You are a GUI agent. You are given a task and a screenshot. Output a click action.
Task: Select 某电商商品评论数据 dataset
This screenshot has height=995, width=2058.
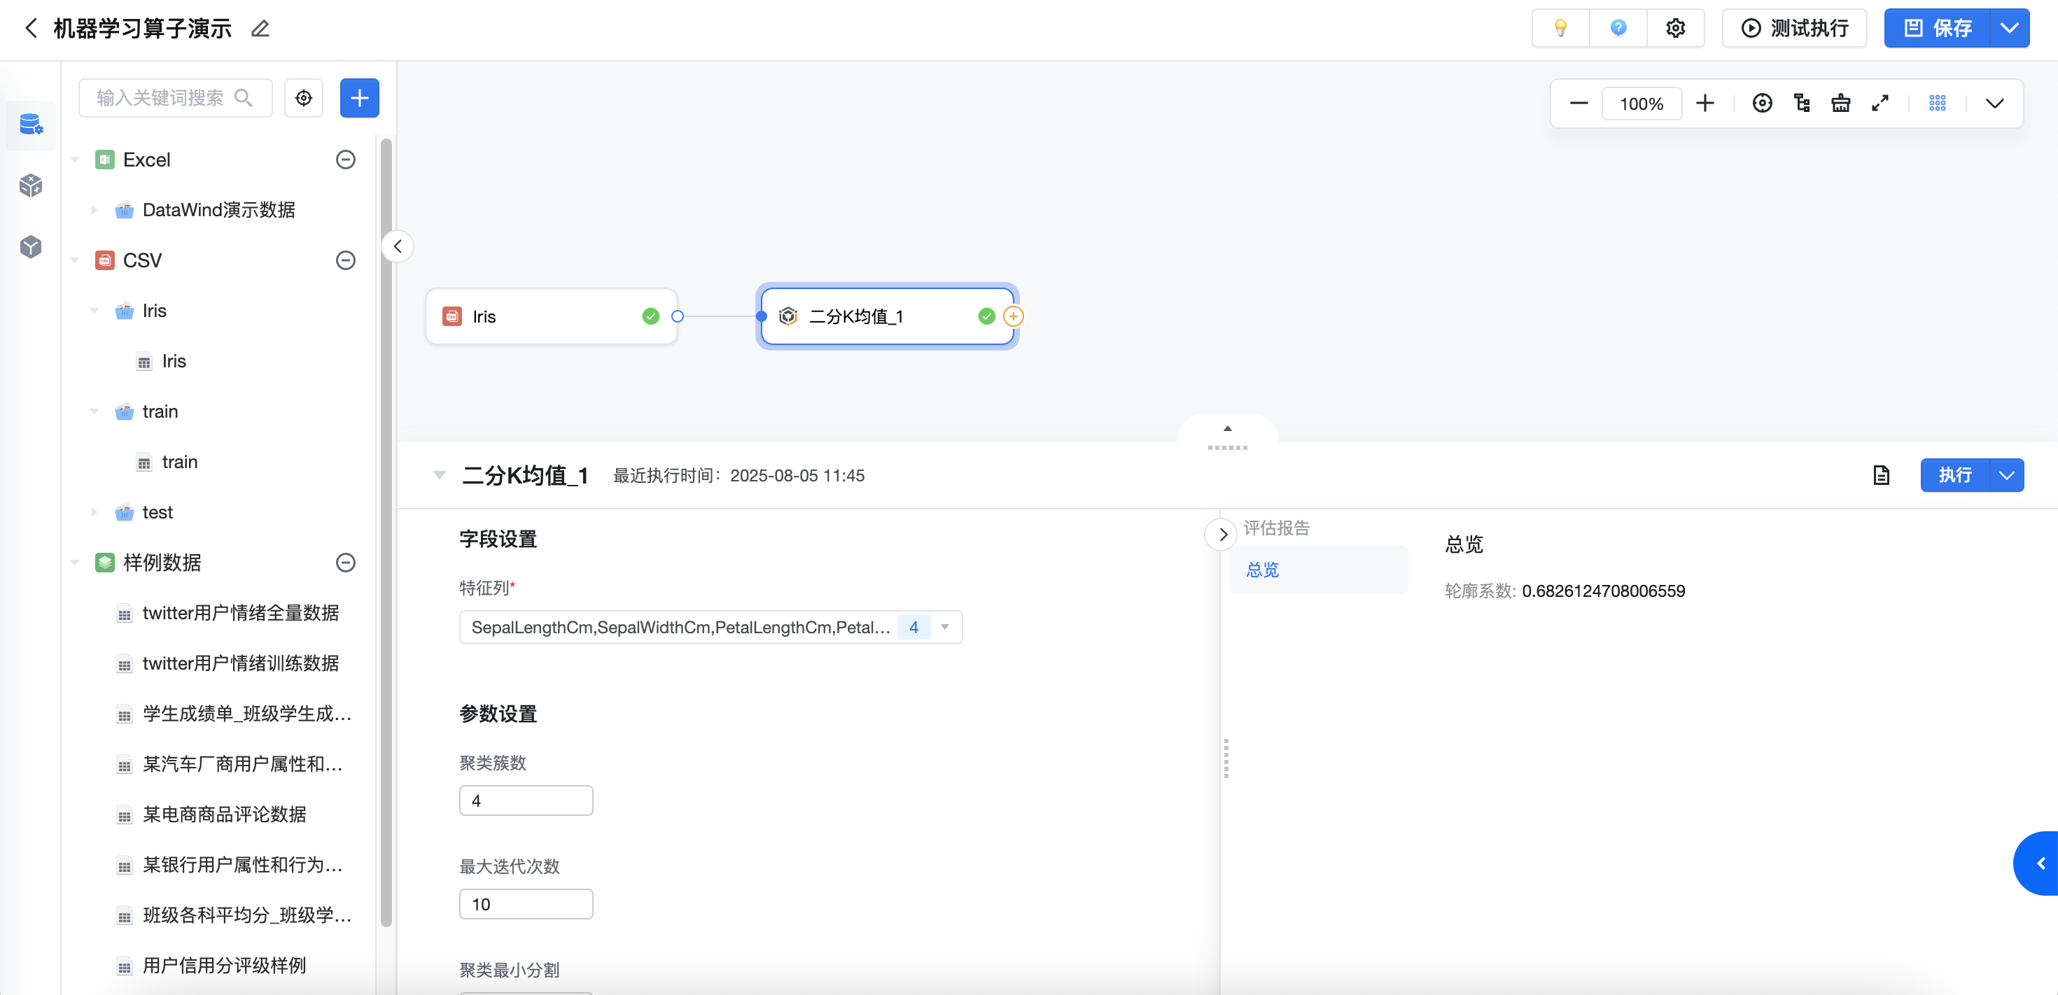tap(224, 814)
